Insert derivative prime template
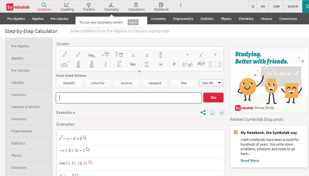 (x=64, y=64)
